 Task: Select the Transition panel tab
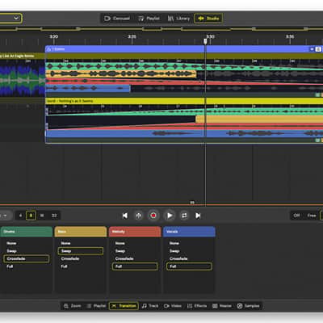coord(124,306)
